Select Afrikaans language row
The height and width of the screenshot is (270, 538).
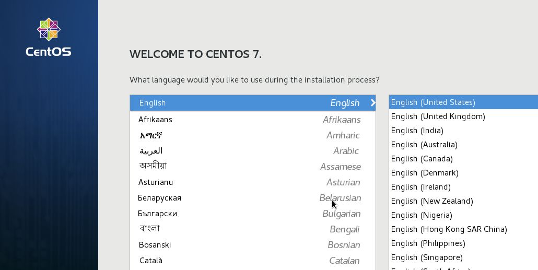point(253,120)
